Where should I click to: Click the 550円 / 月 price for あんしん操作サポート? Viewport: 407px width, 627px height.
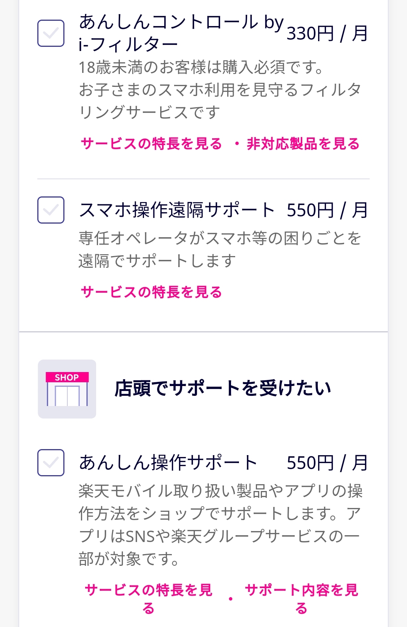tap(327, 463)
